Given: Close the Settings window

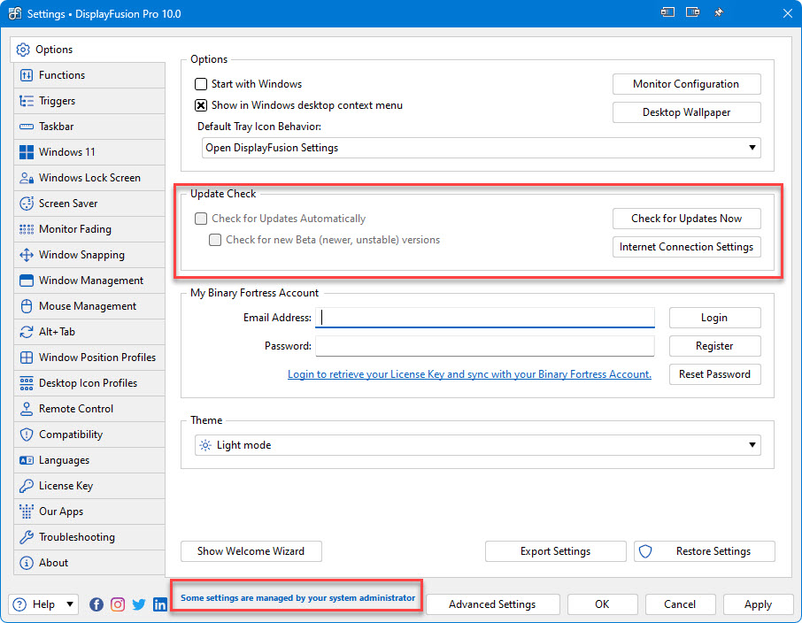Looking at the screenshot, I should coord(788,13).
